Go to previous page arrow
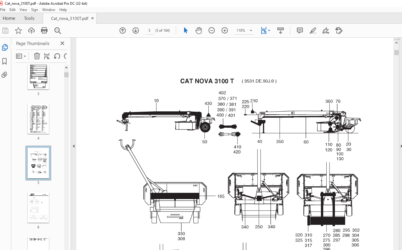This screenshot has width=402, height=250. pyautogui.click(x=123, y=31)
